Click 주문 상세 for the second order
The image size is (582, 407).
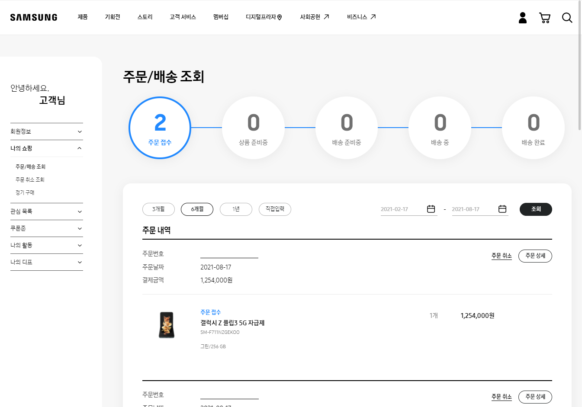coord(535,397)
